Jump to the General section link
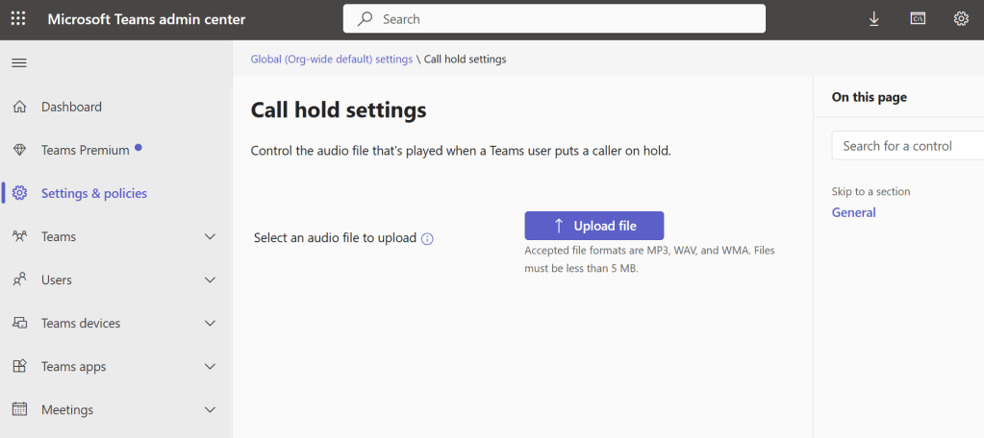This screenshot has height=438, width=984. pos(853,212)
